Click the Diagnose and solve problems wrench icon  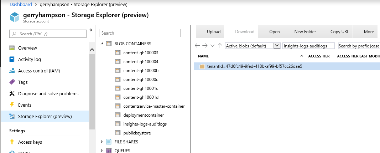pos(12,93)
